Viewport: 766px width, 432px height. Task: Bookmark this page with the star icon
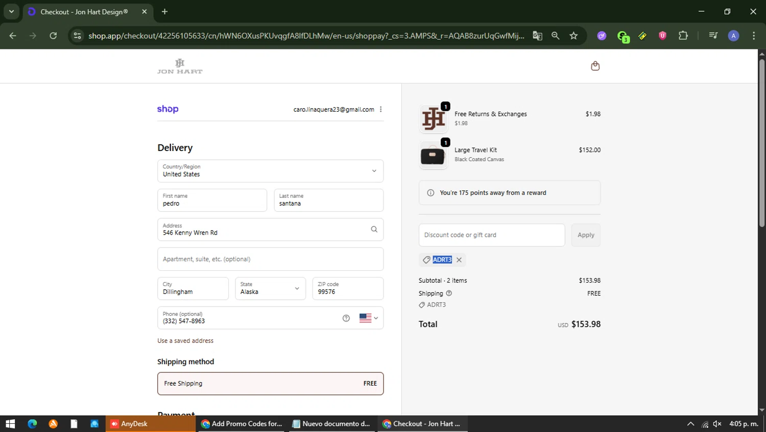click(x=573, y=36)
